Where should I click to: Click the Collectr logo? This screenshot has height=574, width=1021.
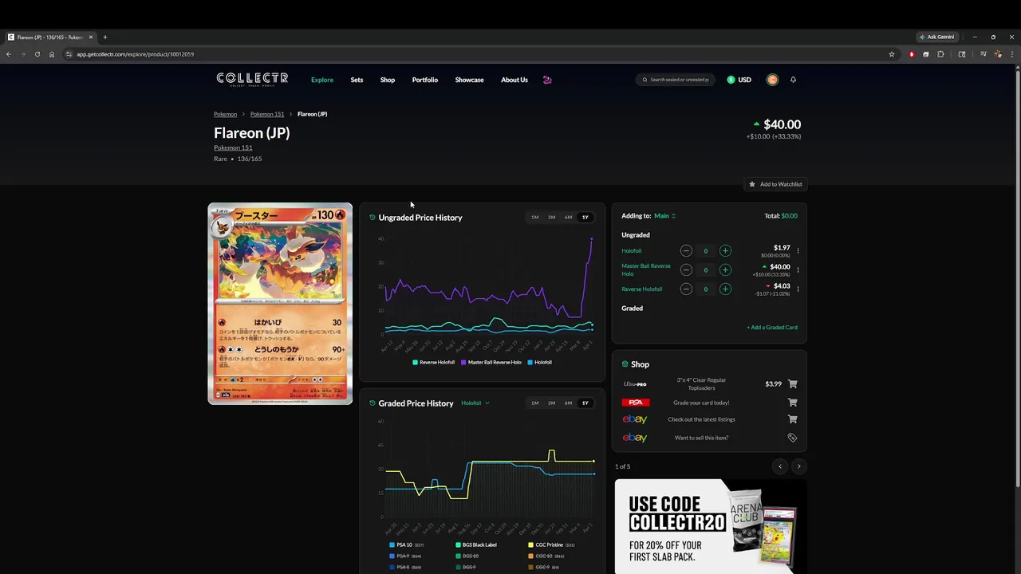[x=252, y=79]
